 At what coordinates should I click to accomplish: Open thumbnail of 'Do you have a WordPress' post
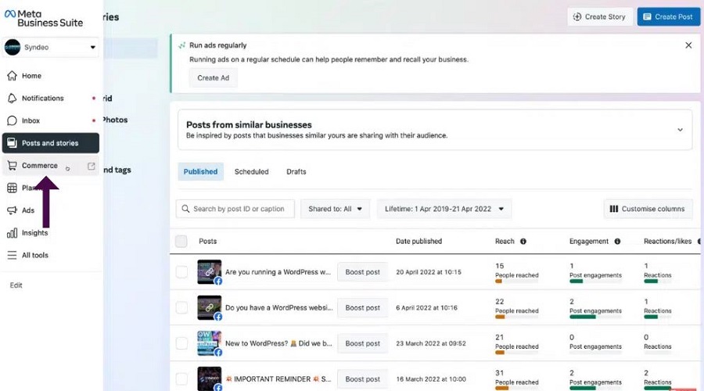(209, 307)
